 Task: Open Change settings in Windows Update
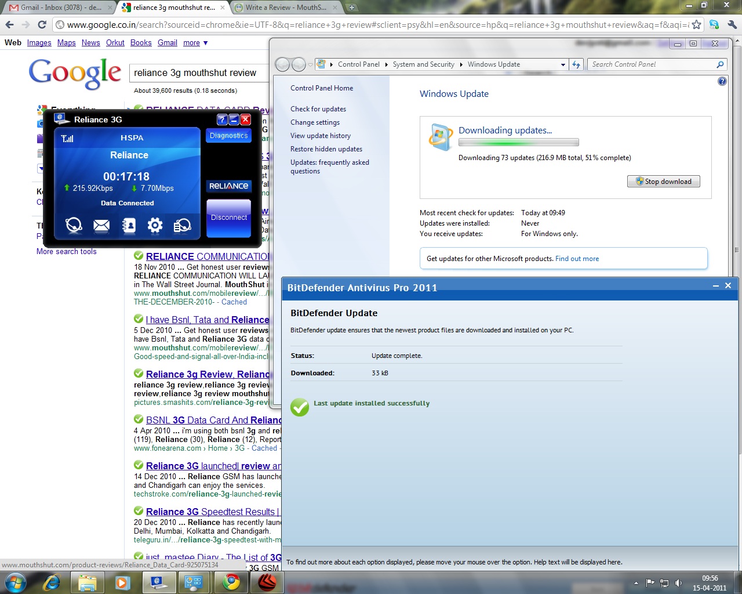point(315,122)
